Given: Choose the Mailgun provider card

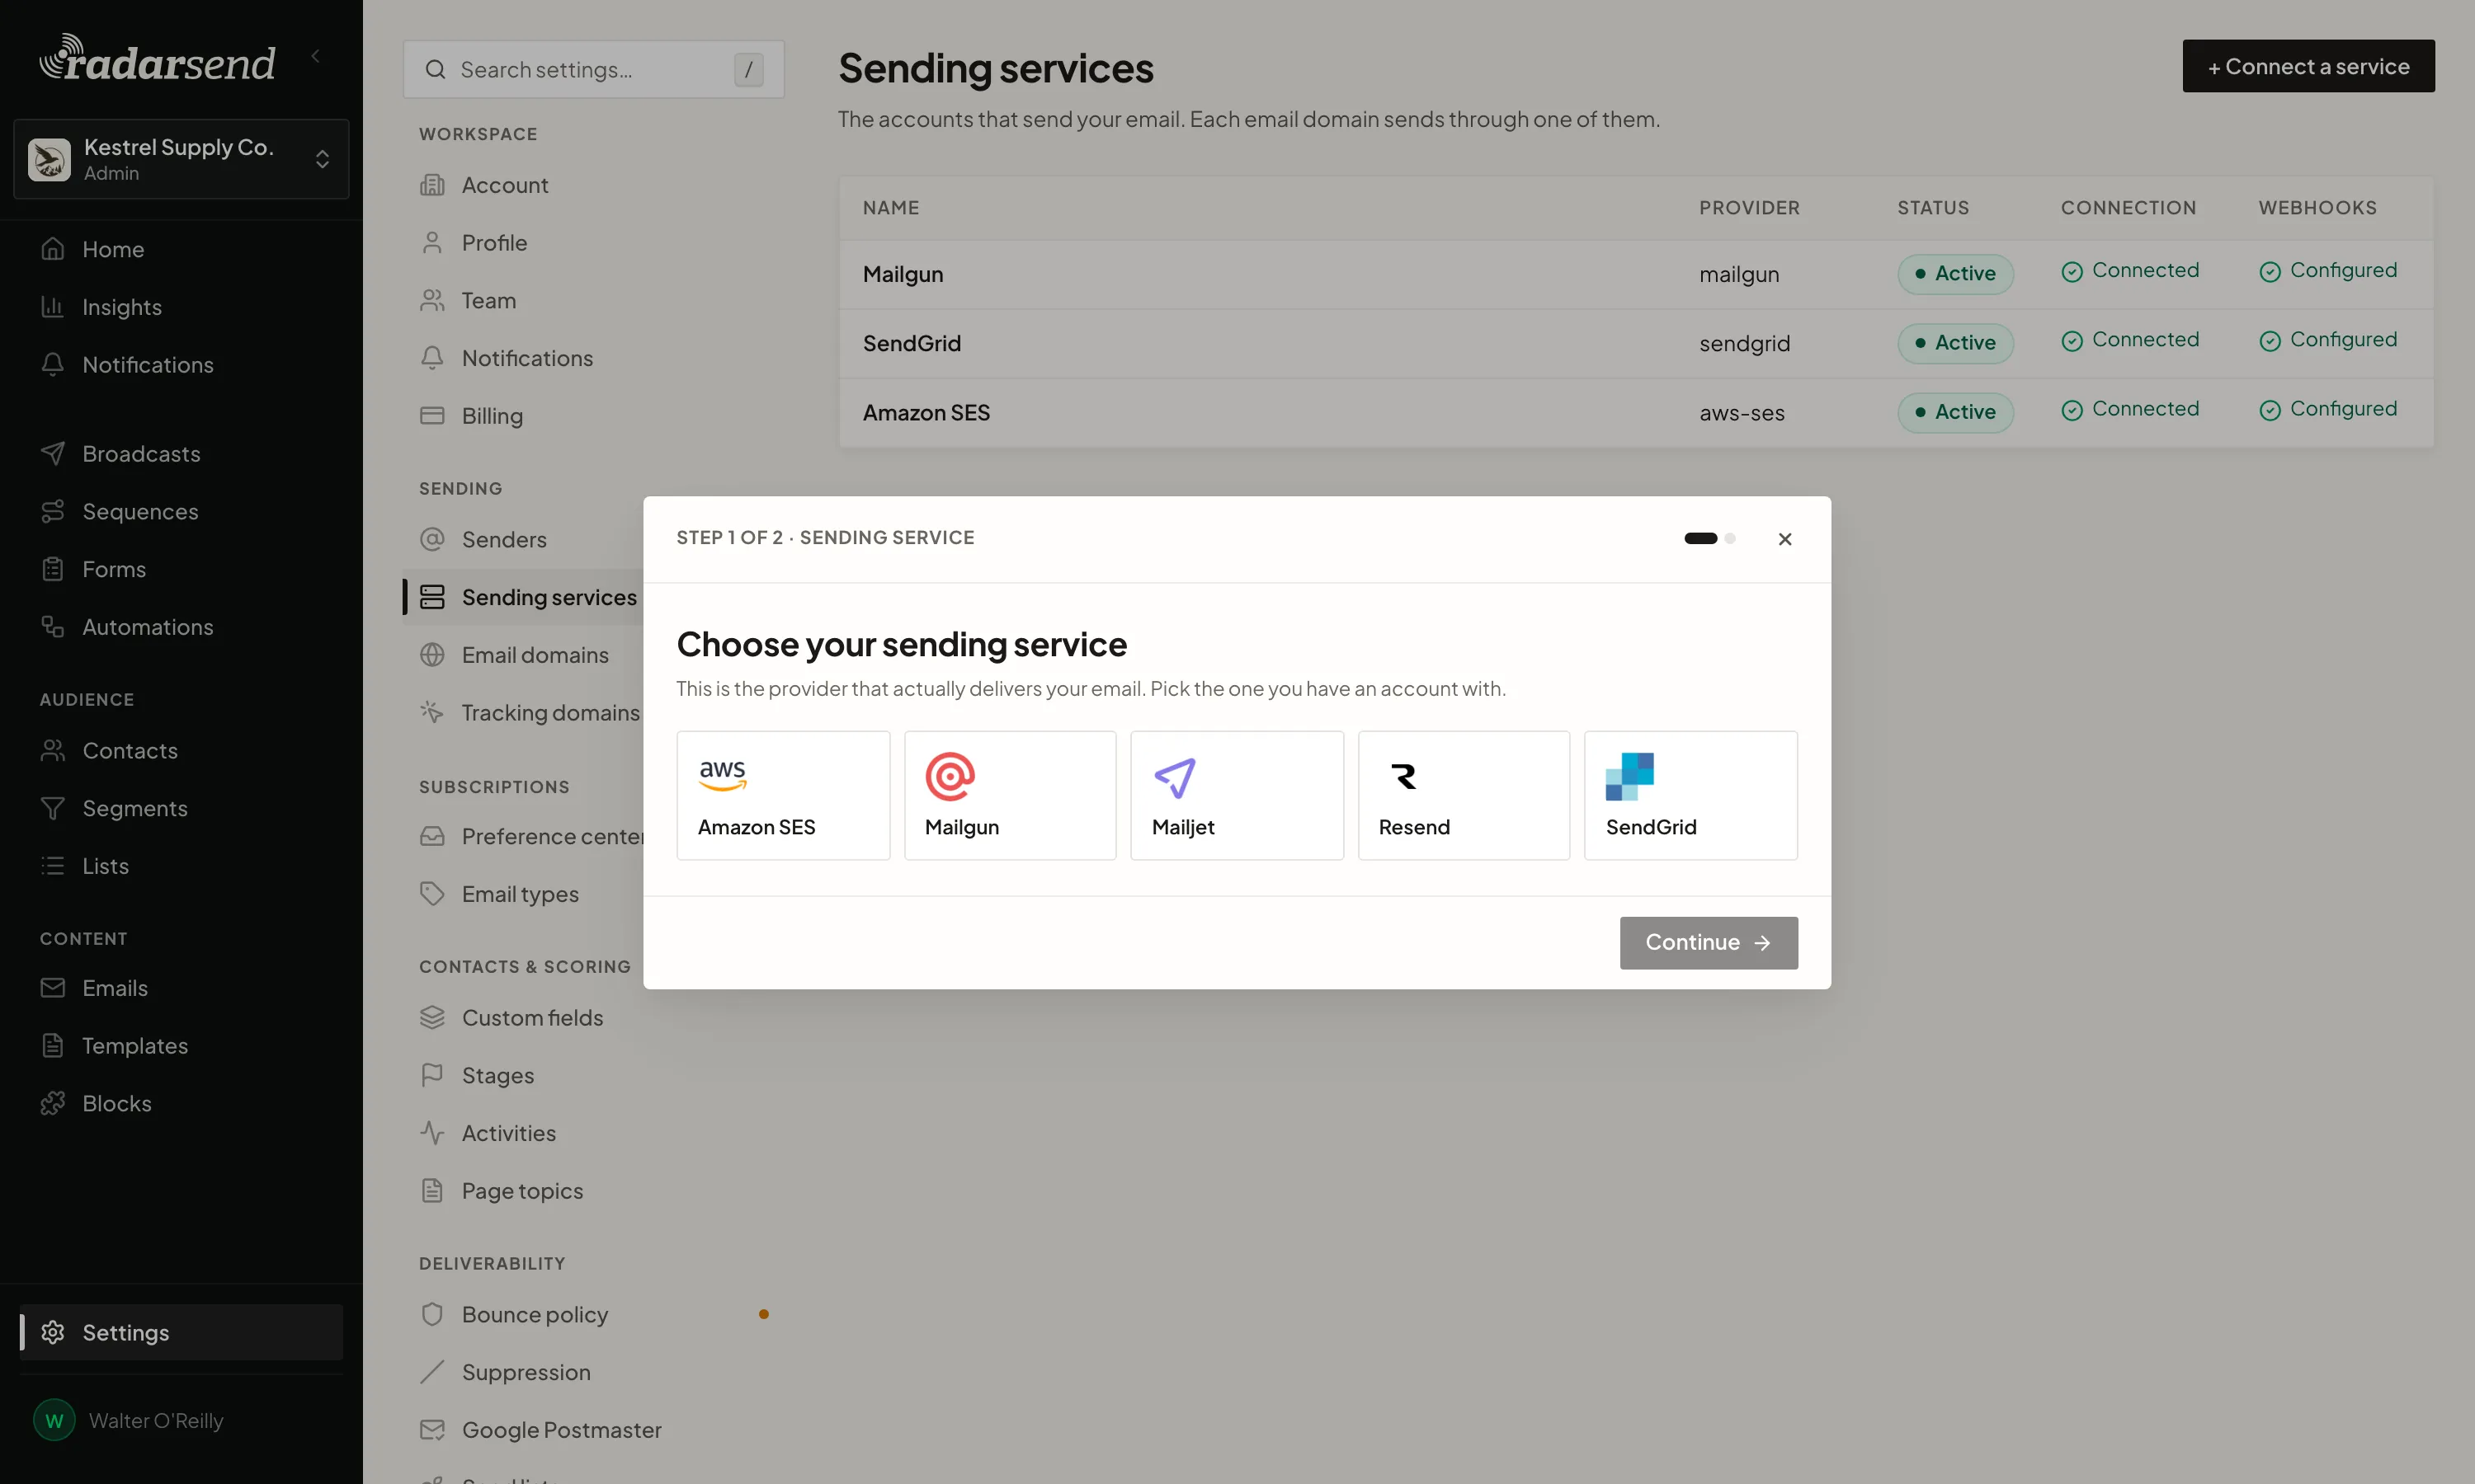Looking at the screenshot, I should (1010, 795).
